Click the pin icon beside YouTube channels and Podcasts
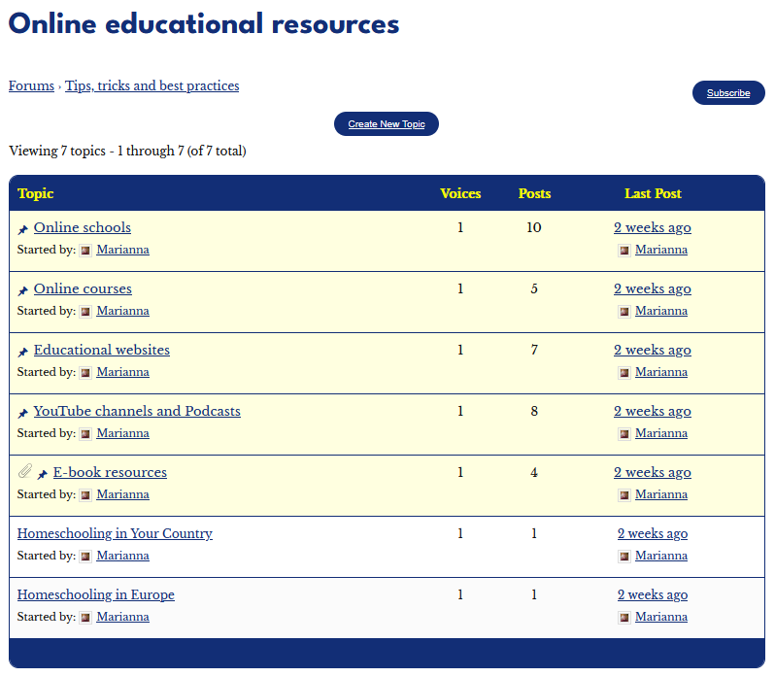The image size is (775, 677). (22, 413)
